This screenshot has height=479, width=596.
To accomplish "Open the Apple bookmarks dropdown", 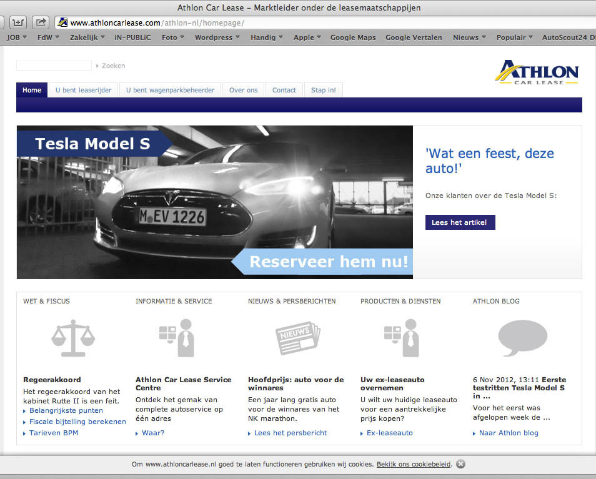I will click(x=307, y=37).
